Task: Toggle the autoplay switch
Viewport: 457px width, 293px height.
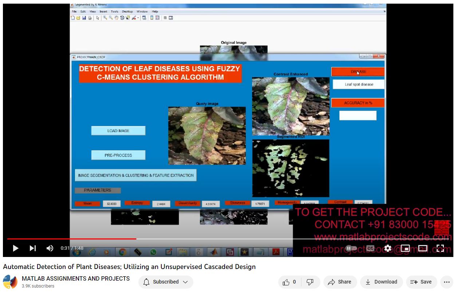Action: click(x=351, y=248)
